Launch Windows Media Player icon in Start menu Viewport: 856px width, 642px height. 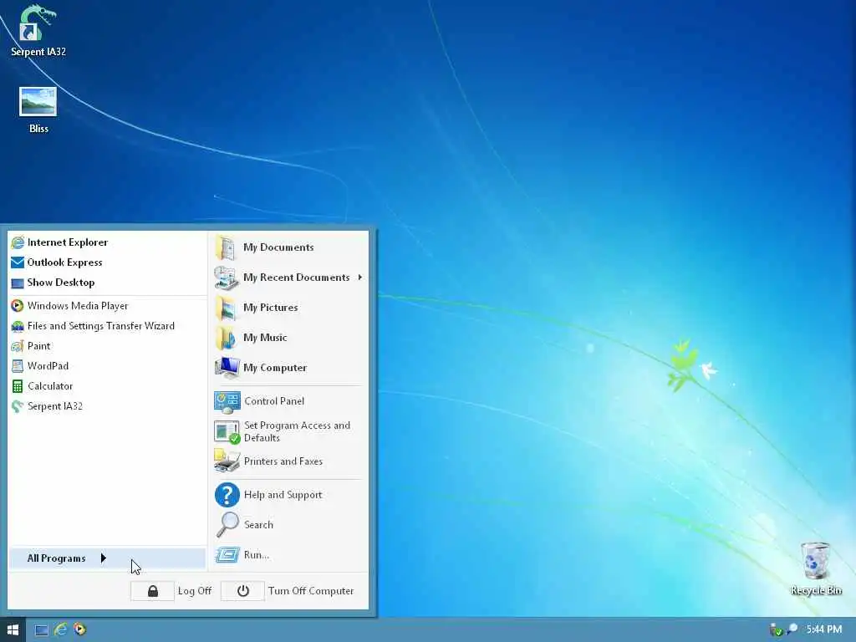18,306
